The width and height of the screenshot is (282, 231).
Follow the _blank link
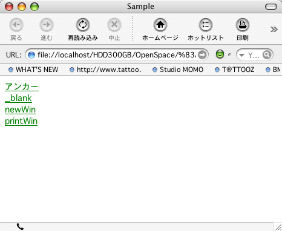pyautogui.click(x=18, y=98)
